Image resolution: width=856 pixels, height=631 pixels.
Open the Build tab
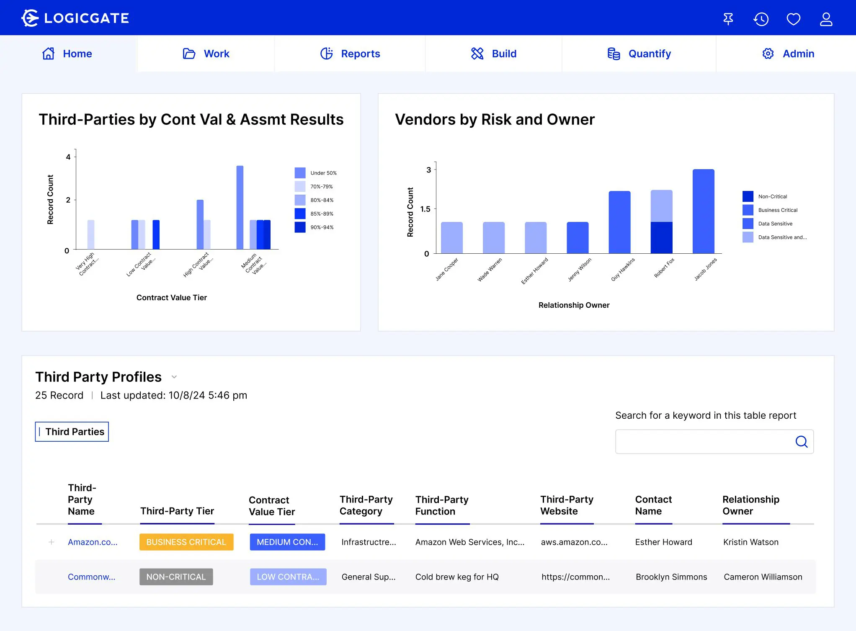(x=494, y=54)
